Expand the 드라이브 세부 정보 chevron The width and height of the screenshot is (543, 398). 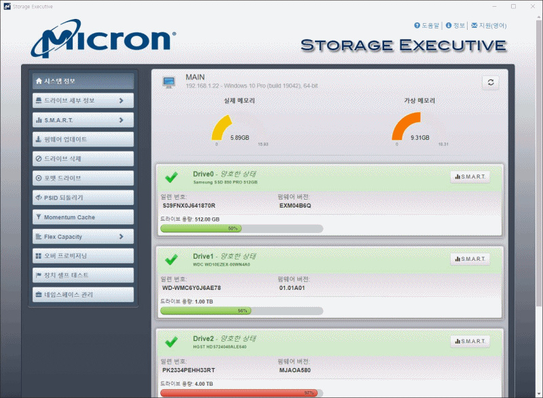coord(121,101)
